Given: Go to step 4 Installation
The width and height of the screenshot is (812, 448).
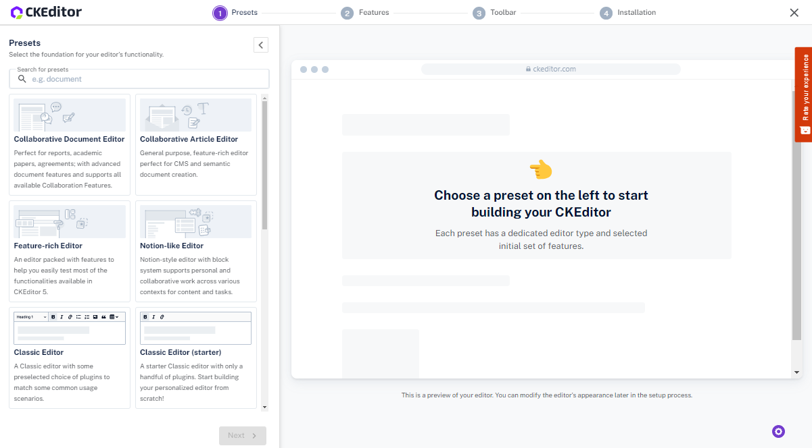Looking at the screenshot, I should tap(628, 13).
